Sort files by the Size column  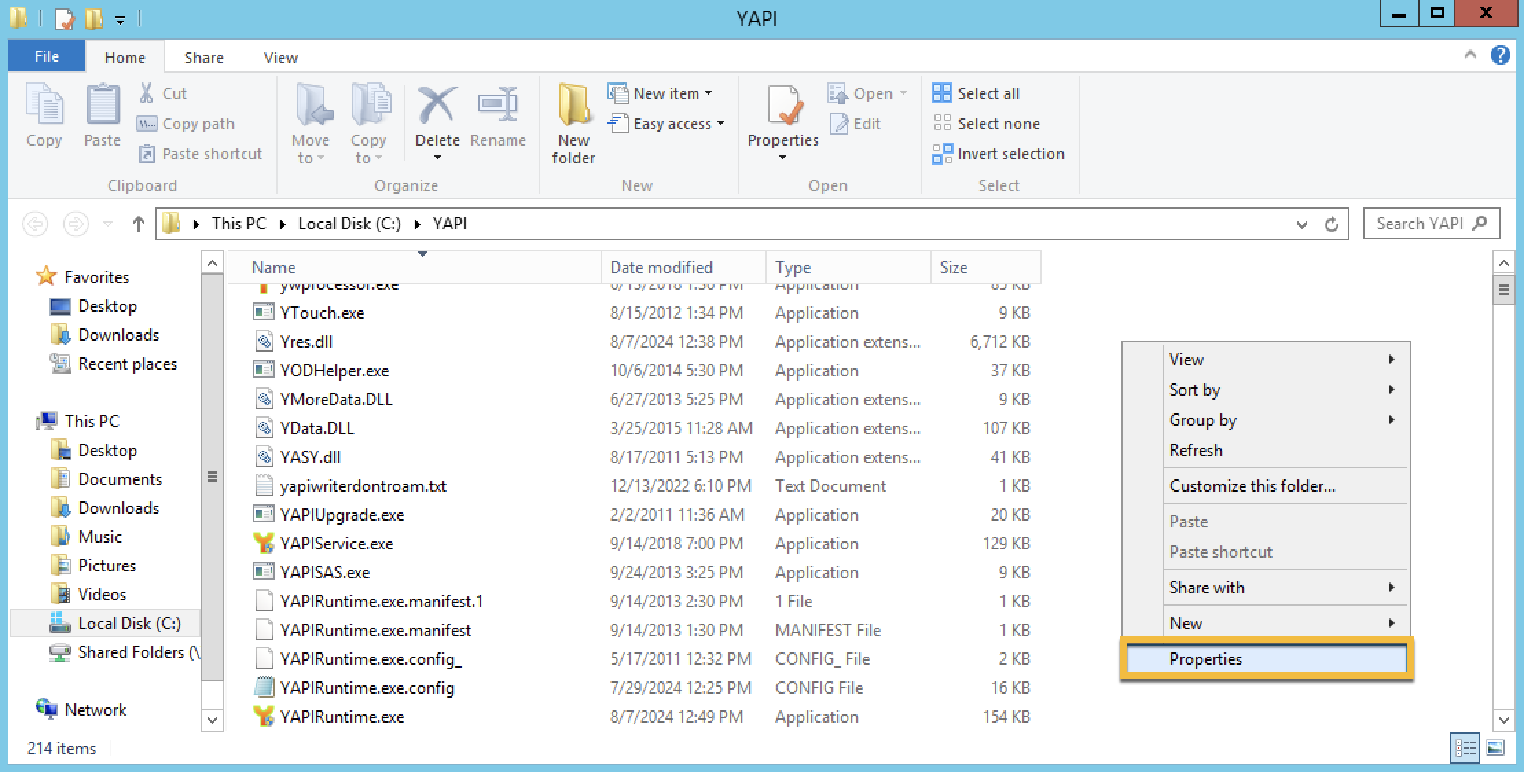coord(986,267)
